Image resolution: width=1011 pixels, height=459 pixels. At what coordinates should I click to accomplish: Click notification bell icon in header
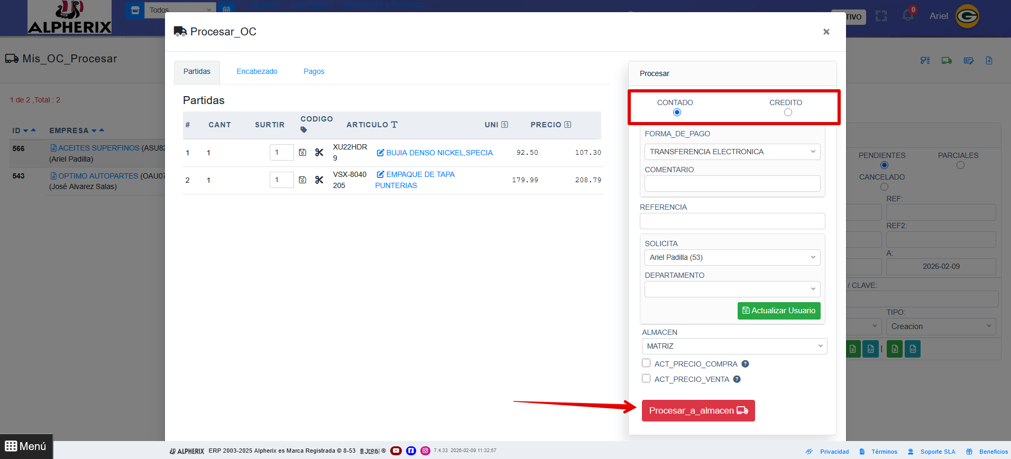point(908,16)
